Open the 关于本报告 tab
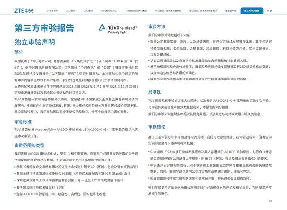287x210 pixels. click(53, 10)
